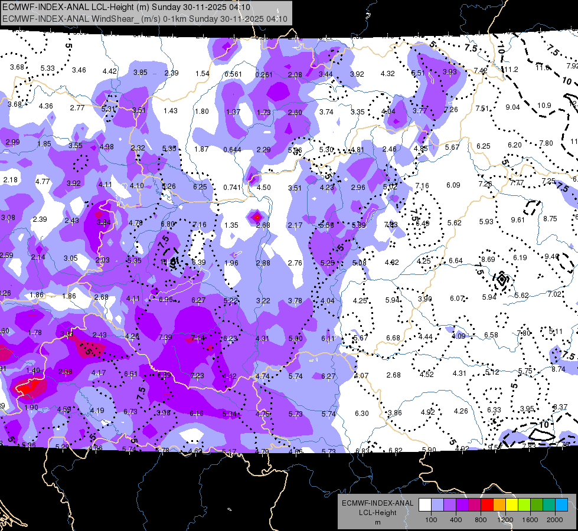Click the wind shear value 8.37
Image resolution: width=578 pixels, height=531 pixels.
click(x=560, y=407)
